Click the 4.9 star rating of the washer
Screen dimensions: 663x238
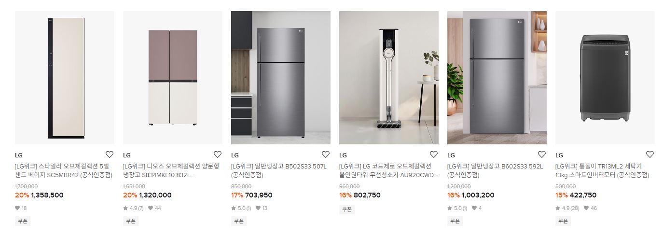click(x=567, y=208)
